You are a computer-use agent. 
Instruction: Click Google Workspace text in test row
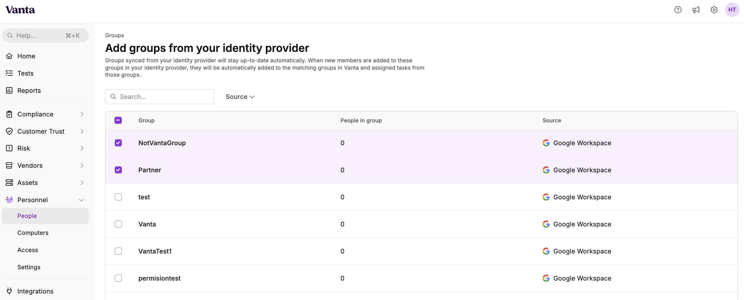pyautogui.click(x=582, y=197)
